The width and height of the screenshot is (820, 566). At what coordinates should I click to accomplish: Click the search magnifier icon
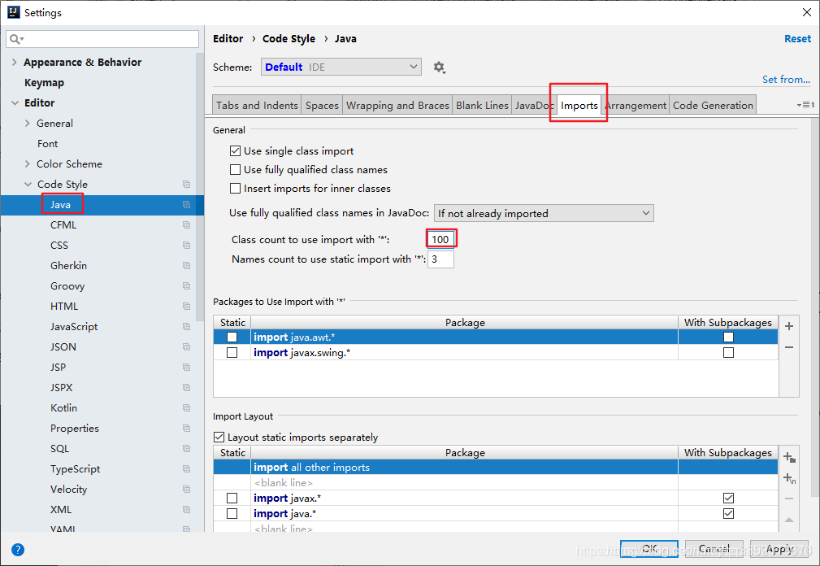coord(15,39)
